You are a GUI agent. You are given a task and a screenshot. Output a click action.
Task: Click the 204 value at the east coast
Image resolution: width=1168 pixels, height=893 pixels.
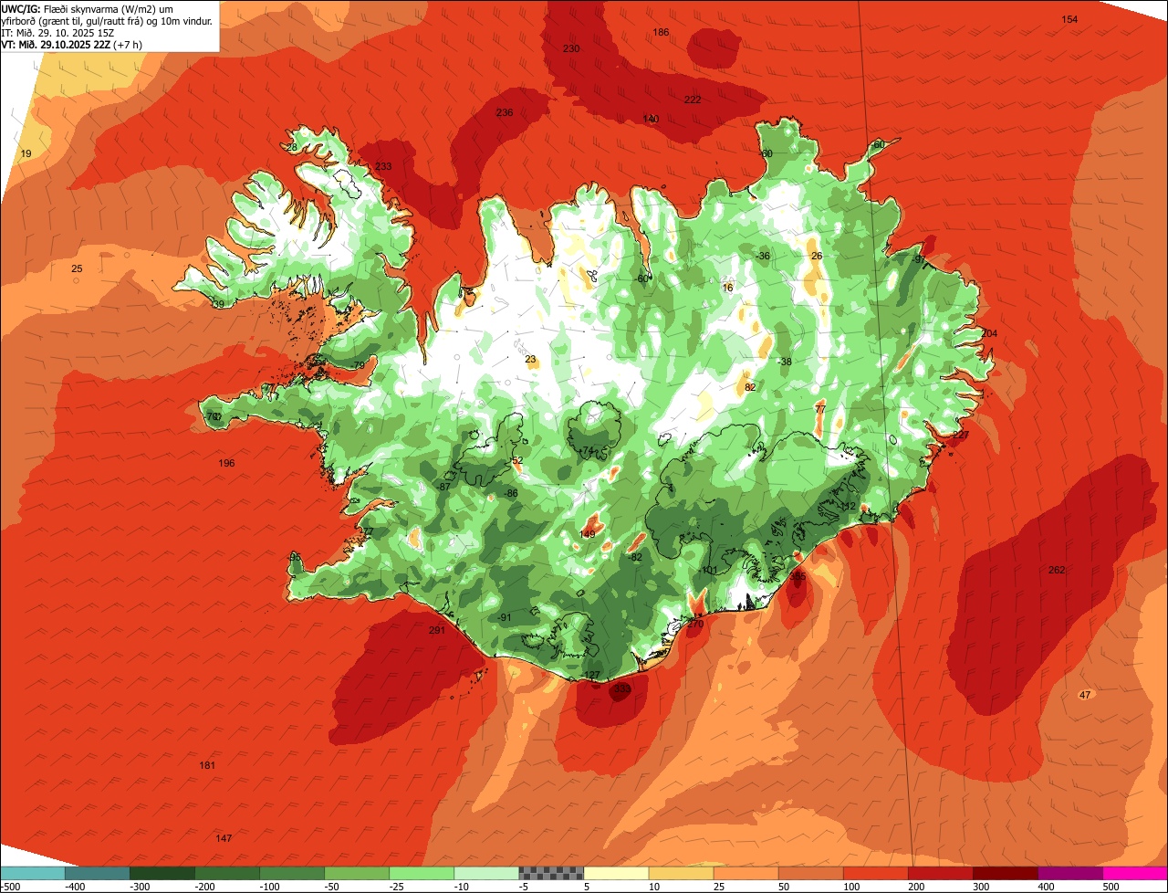pos(989,334)
